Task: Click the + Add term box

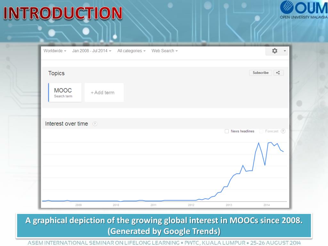Action: point(104,93)
